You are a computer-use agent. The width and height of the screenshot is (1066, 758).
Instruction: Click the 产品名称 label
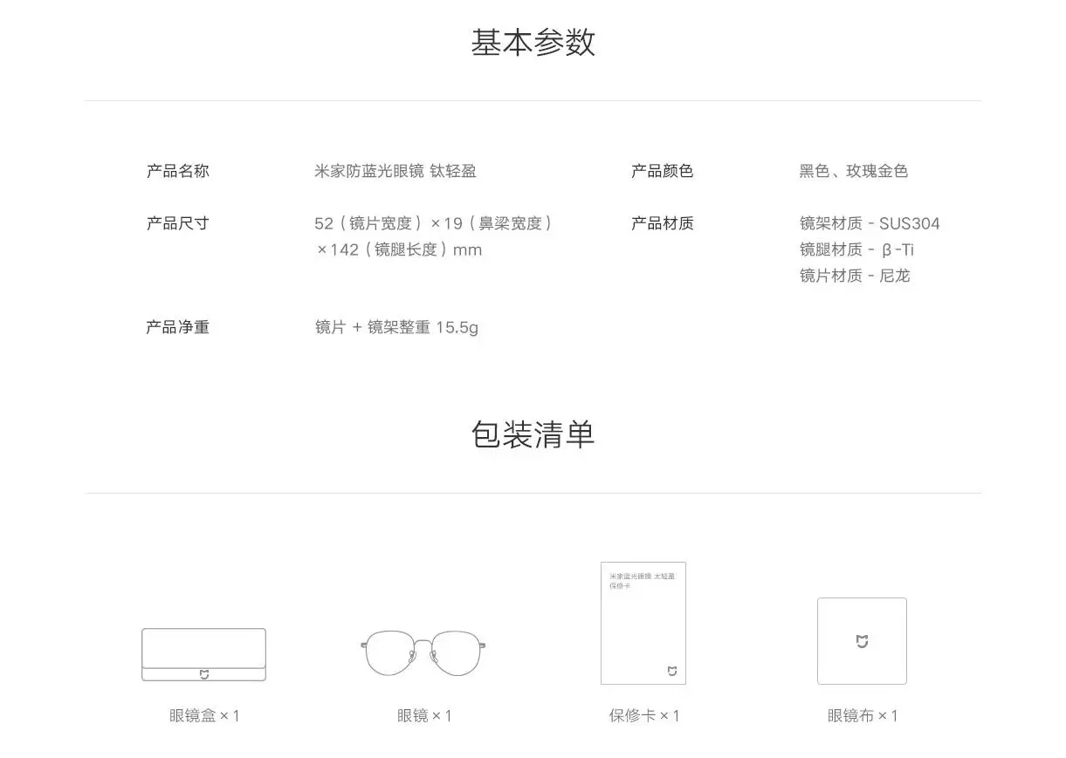[178, 171]
